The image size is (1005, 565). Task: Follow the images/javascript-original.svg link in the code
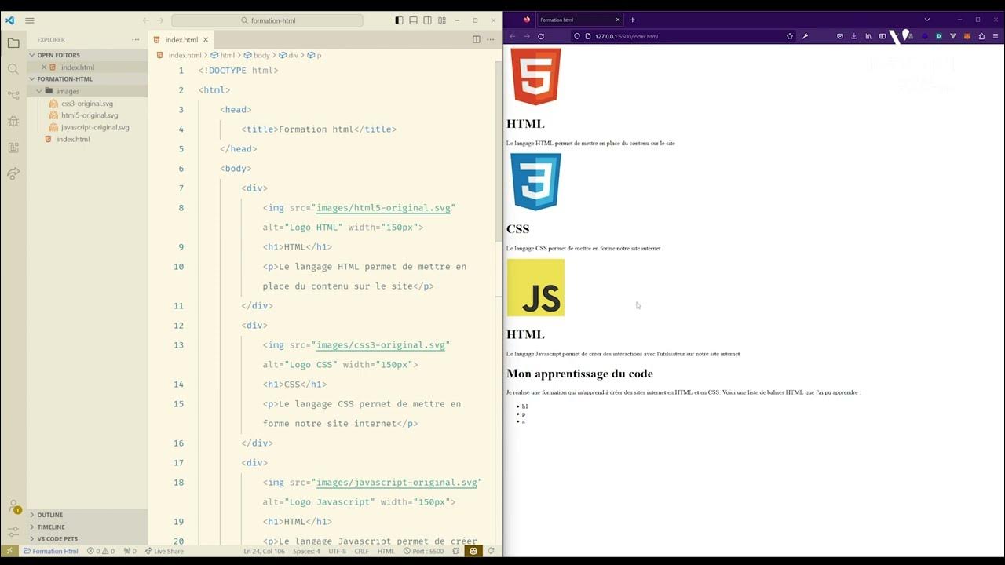pyautogui.click(x=397, y=483)
